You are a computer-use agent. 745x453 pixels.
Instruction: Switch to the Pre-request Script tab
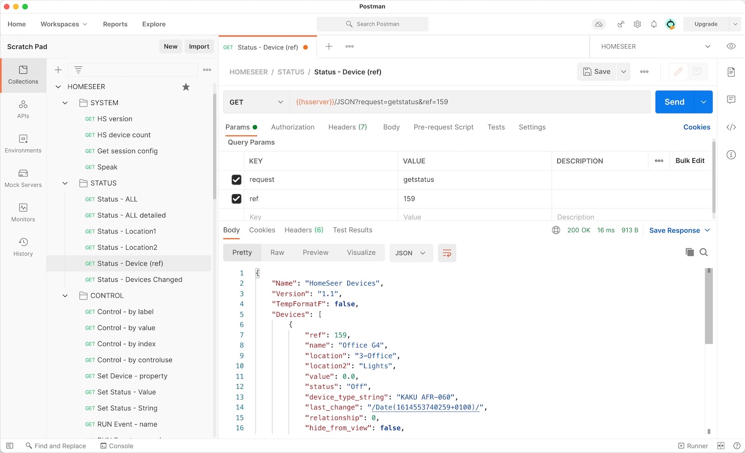click(x=443, y=127)
